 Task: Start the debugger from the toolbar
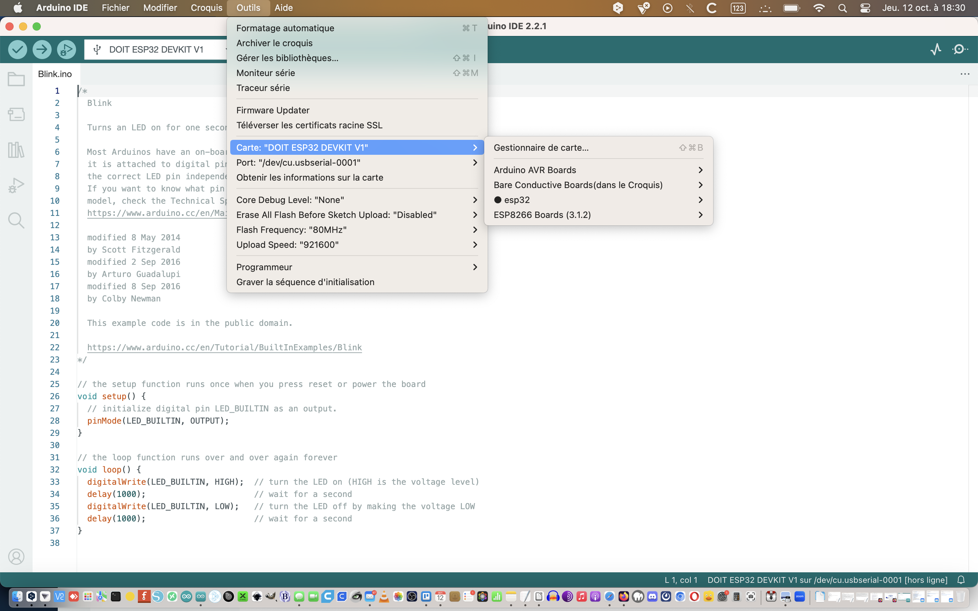click(66, 49)
